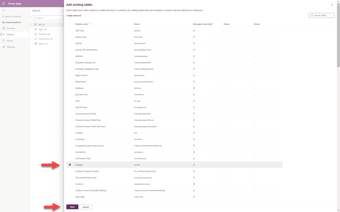
Task: Deselect the Contact table row checkmark
Action: pos(70,165)
